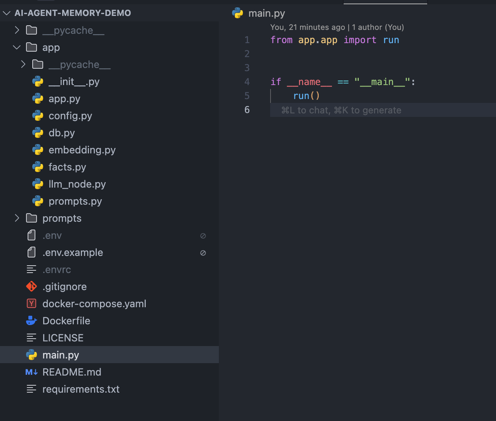The image size is (496, 421).
Task: Click the ignored badge next to .env.example
Action: [203, 253]
